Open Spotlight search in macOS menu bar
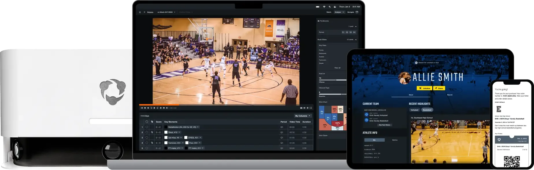Screen dimensions: 534x170 329,7
